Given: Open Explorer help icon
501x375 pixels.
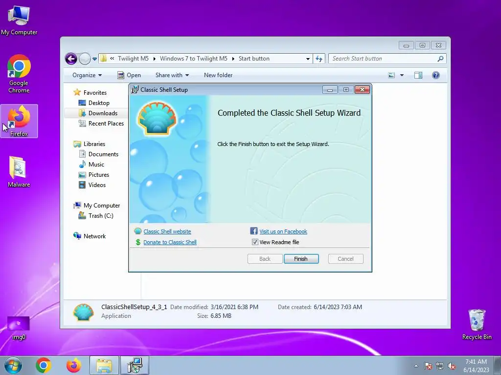Looking at the screenshot, I should [x=436, y=75].
